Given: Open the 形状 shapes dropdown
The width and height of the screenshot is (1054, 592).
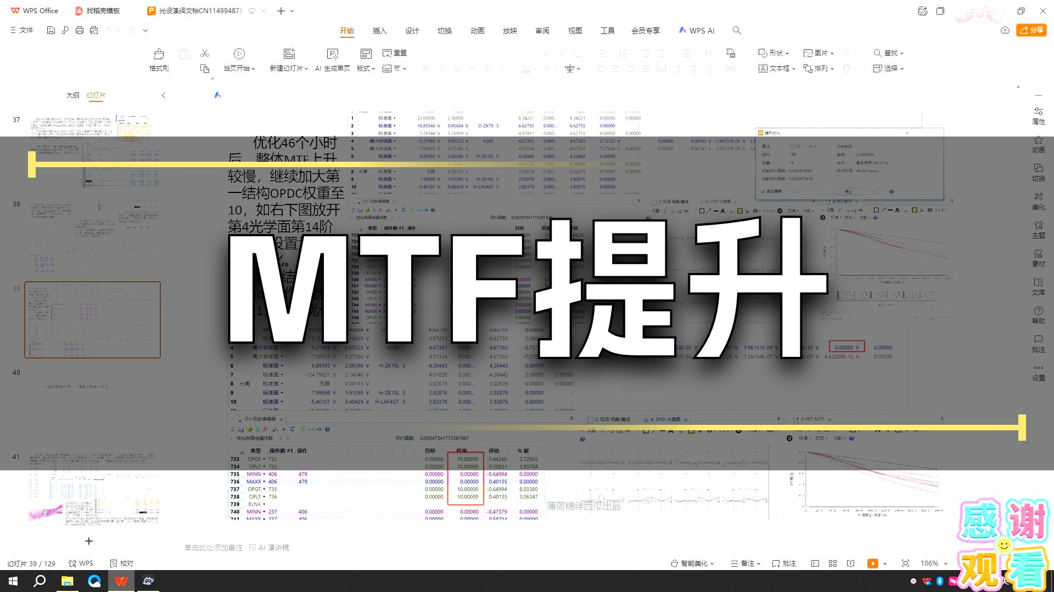Looking at the screenshot, I should pos(773,53).
